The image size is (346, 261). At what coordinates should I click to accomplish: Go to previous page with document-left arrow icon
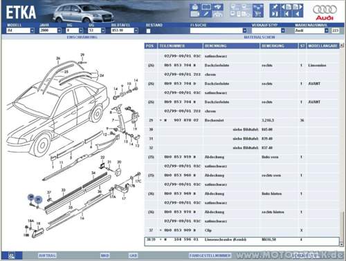286,7
